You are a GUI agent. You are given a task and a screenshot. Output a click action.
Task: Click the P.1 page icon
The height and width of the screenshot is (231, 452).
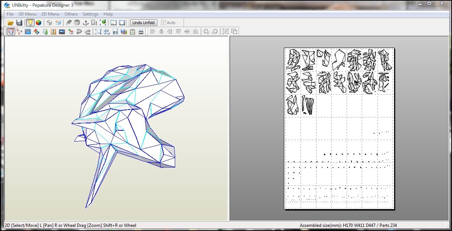tap(115, 32)
